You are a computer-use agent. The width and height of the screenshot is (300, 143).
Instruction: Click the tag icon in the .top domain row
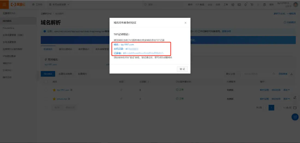coord(121,99)
